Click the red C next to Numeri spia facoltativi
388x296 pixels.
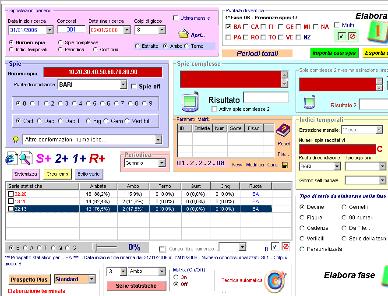(379, 149)
